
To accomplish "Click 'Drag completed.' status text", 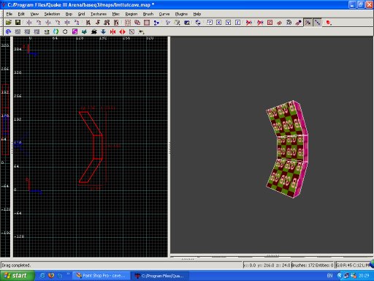I will (x=15, y=265).
